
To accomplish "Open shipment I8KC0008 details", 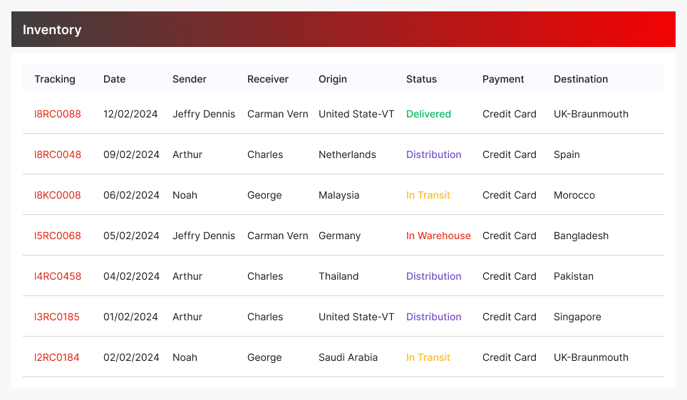I will point(58,195).
